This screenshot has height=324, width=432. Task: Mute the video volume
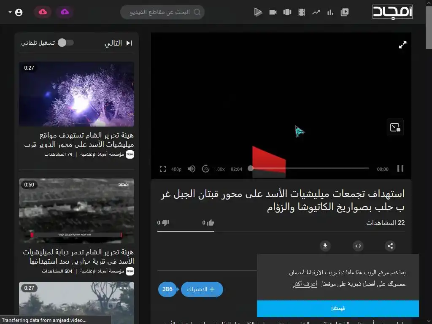[x=192, y=169]
